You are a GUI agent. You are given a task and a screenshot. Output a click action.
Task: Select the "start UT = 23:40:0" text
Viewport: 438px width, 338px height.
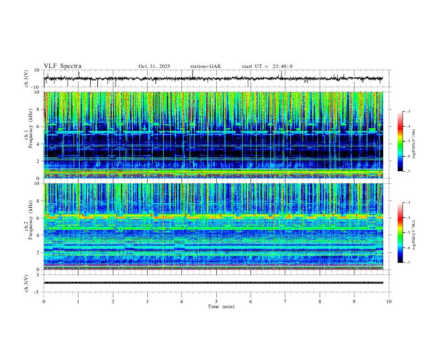pos(267,66)
